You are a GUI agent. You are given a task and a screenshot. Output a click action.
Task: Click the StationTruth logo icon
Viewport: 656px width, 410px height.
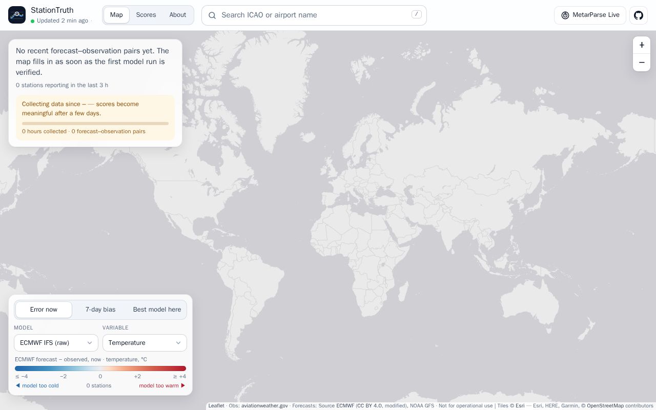click(x=17, y=15)
